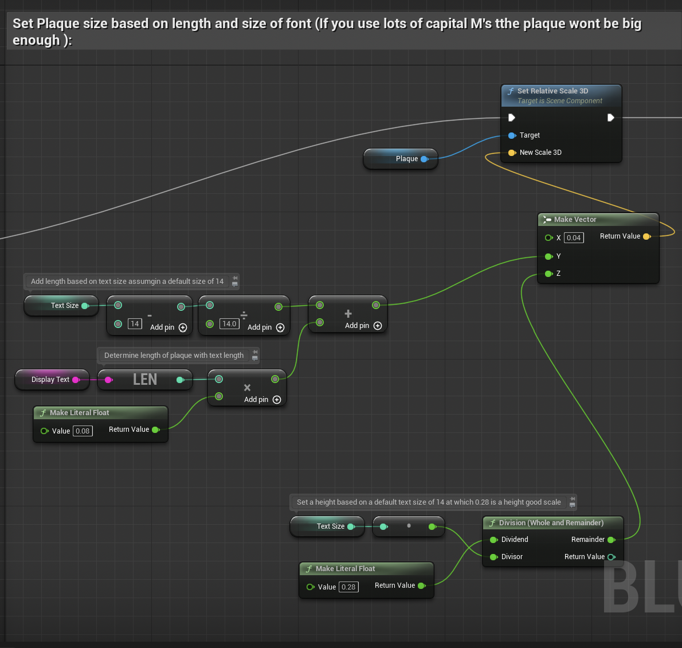This screenshot has width=682, height=648.
Task: Click the Return Value output pin on Make Vector
Action: tap(647, 236)
